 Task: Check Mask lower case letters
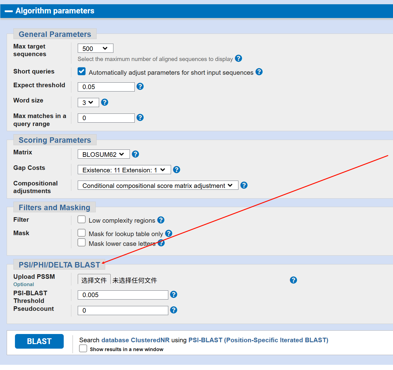82,242
